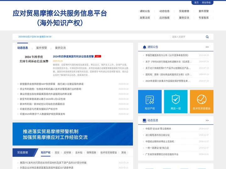Open article 印度2025年数字个人数据保护规则草案发布
Viewport: 226px width, 169px height.
42,114
